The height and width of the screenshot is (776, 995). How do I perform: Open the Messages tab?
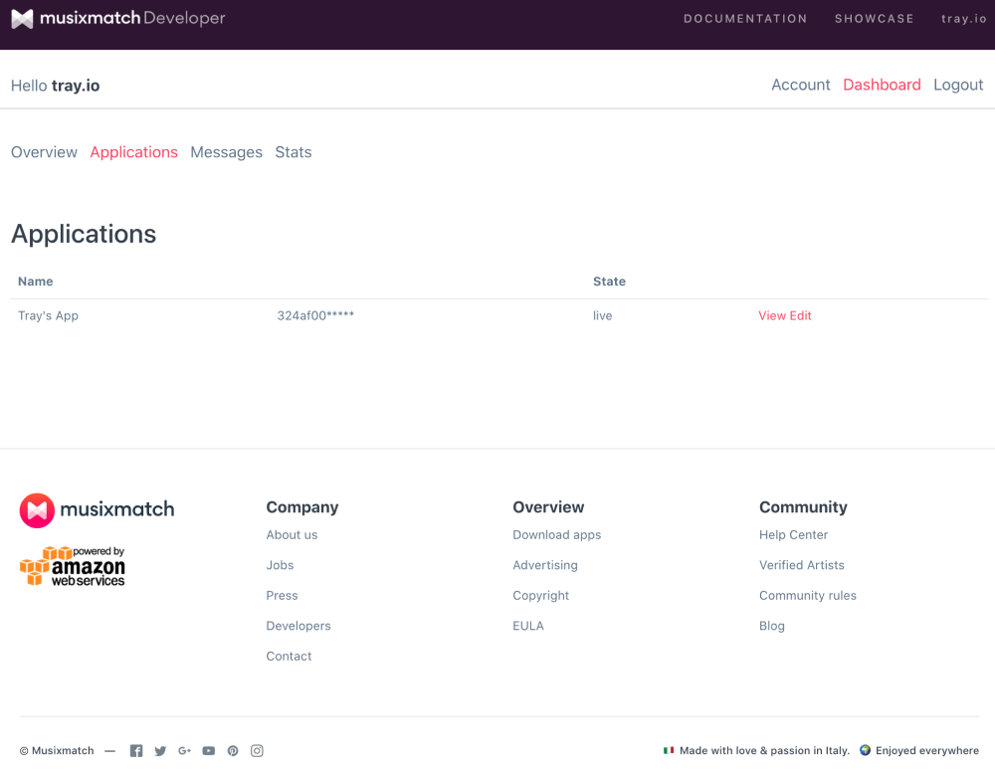[x=226, y=152]
